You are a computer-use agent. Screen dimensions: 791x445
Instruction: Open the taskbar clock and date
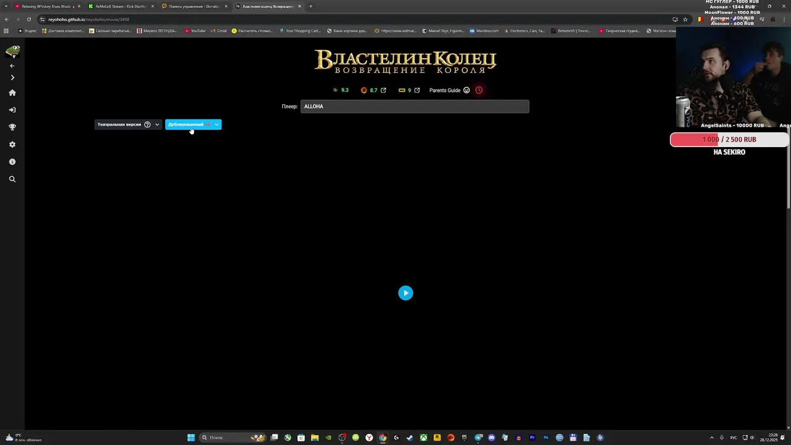(x=769, y=438)
